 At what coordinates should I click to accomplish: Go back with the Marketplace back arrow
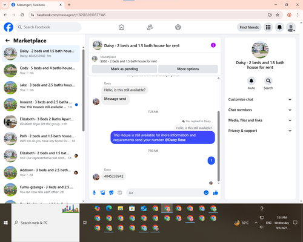[x=7, y=41]
